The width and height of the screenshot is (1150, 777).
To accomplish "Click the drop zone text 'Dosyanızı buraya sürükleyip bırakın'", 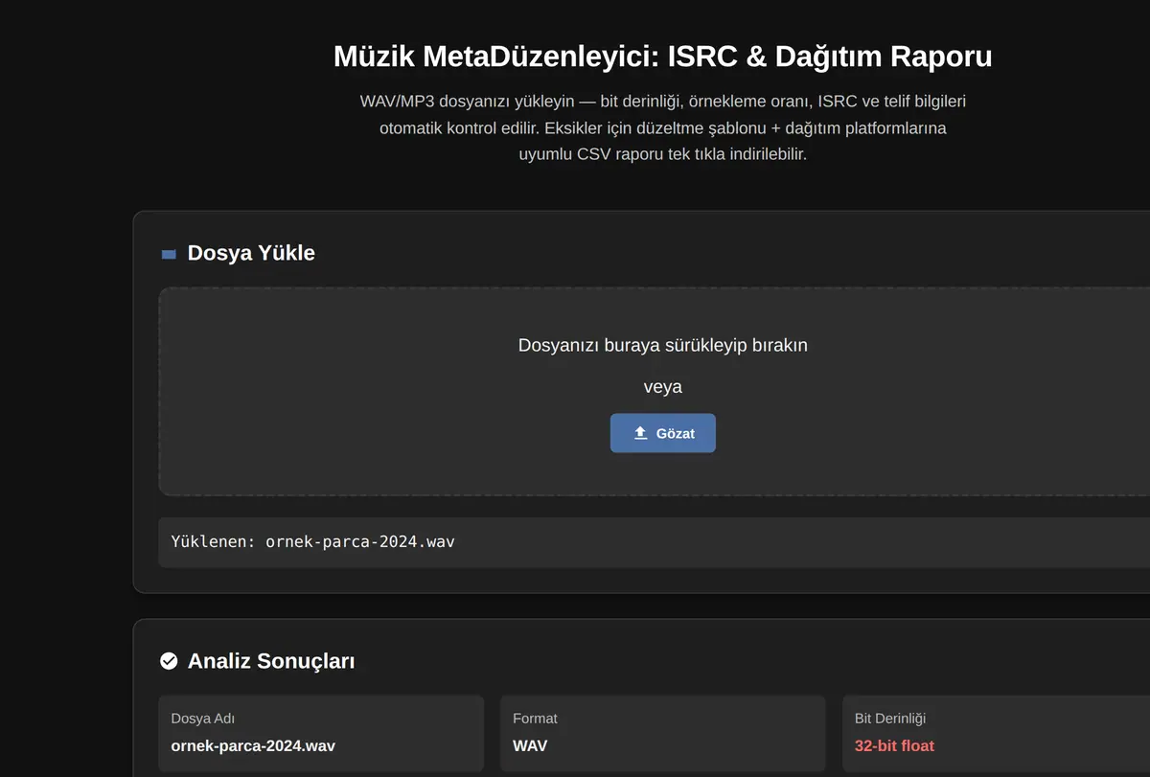I will pyautogui.click(x=662, y=345).
